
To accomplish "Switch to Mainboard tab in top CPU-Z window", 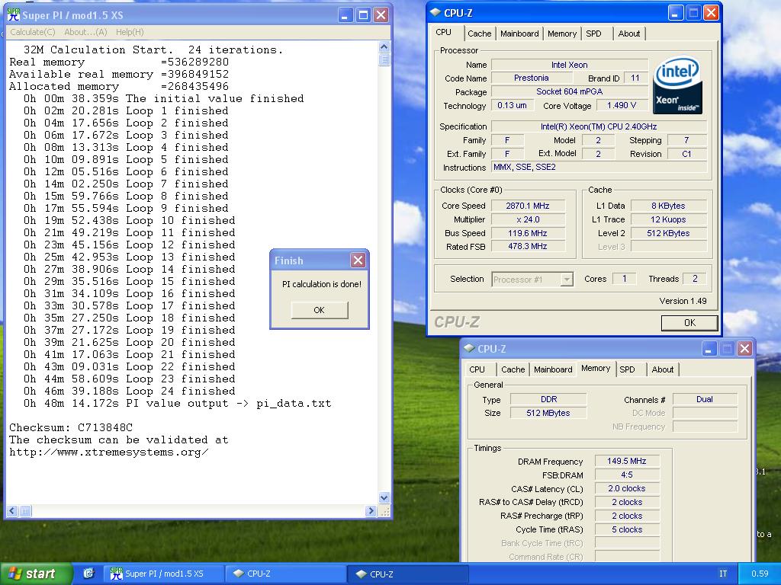I will click(519, 34).
